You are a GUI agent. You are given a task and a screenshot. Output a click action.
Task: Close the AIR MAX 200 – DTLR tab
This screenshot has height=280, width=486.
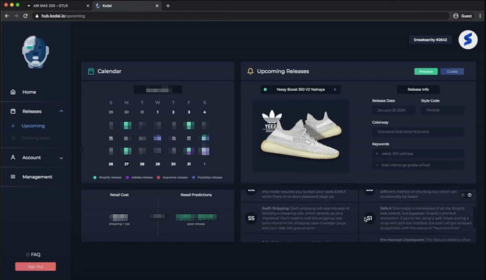click(87, 6)
